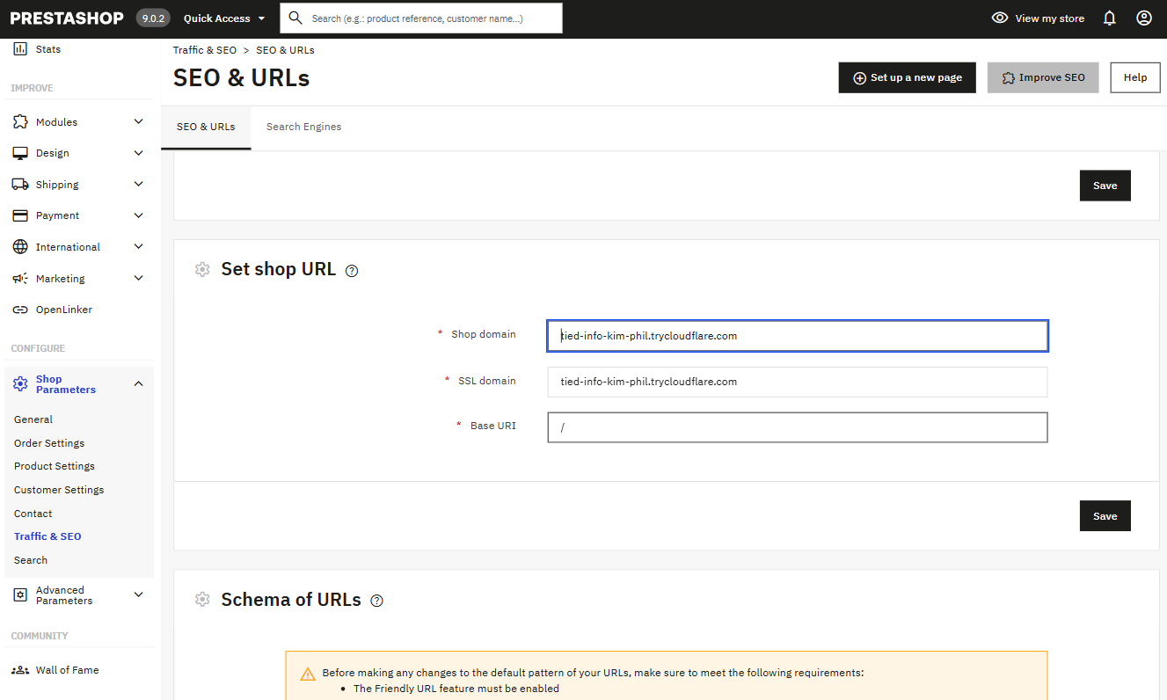Open Contact submenu item
The height and width of the screenshot is (700, 1167).
pos(33,514)
